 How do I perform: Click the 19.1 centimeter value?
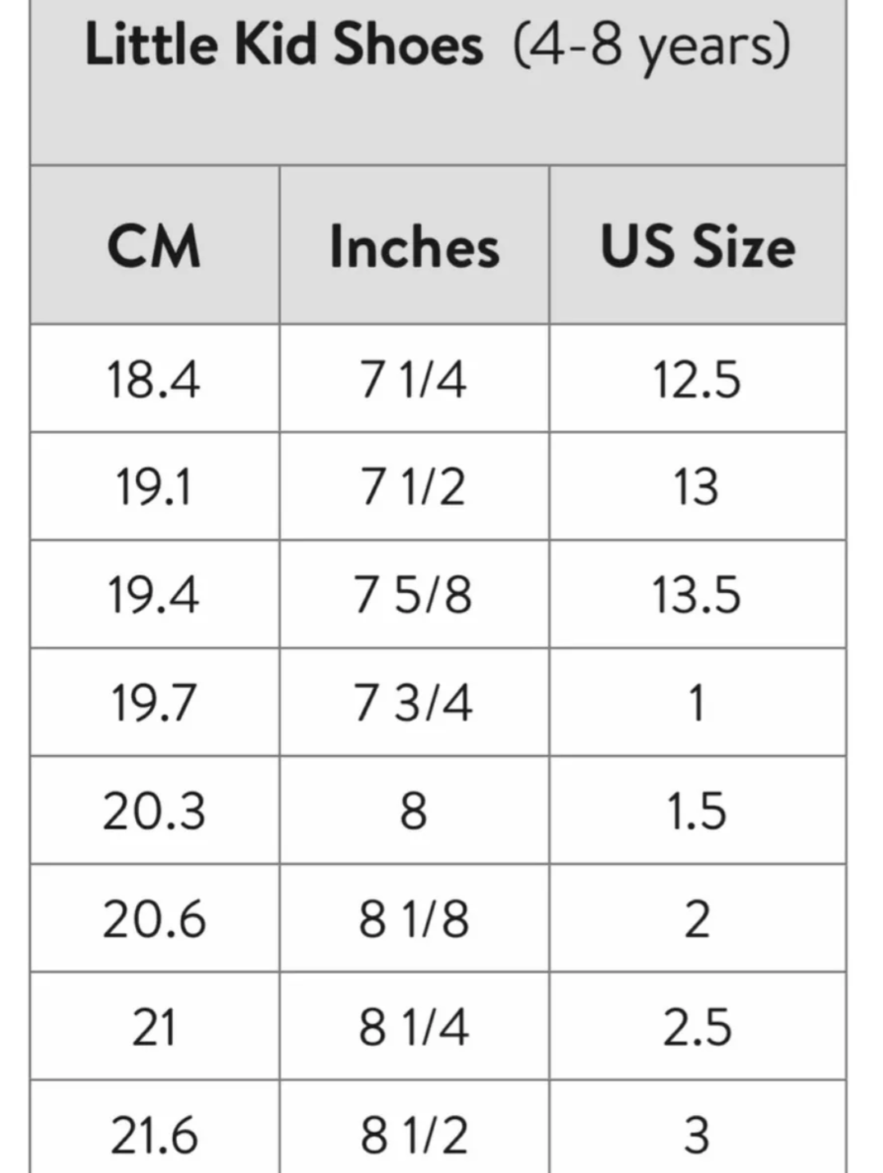click(154, 487)
